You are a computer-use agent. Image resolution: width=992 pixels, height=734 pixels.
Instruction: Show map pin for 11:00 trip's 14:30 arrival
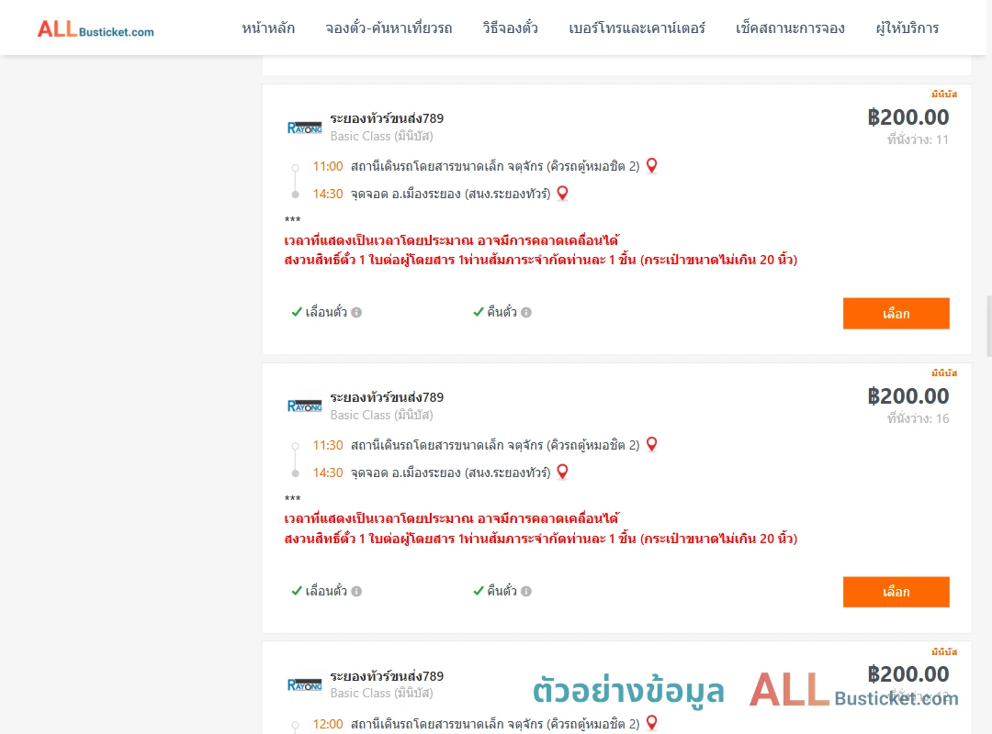point(562,194)
